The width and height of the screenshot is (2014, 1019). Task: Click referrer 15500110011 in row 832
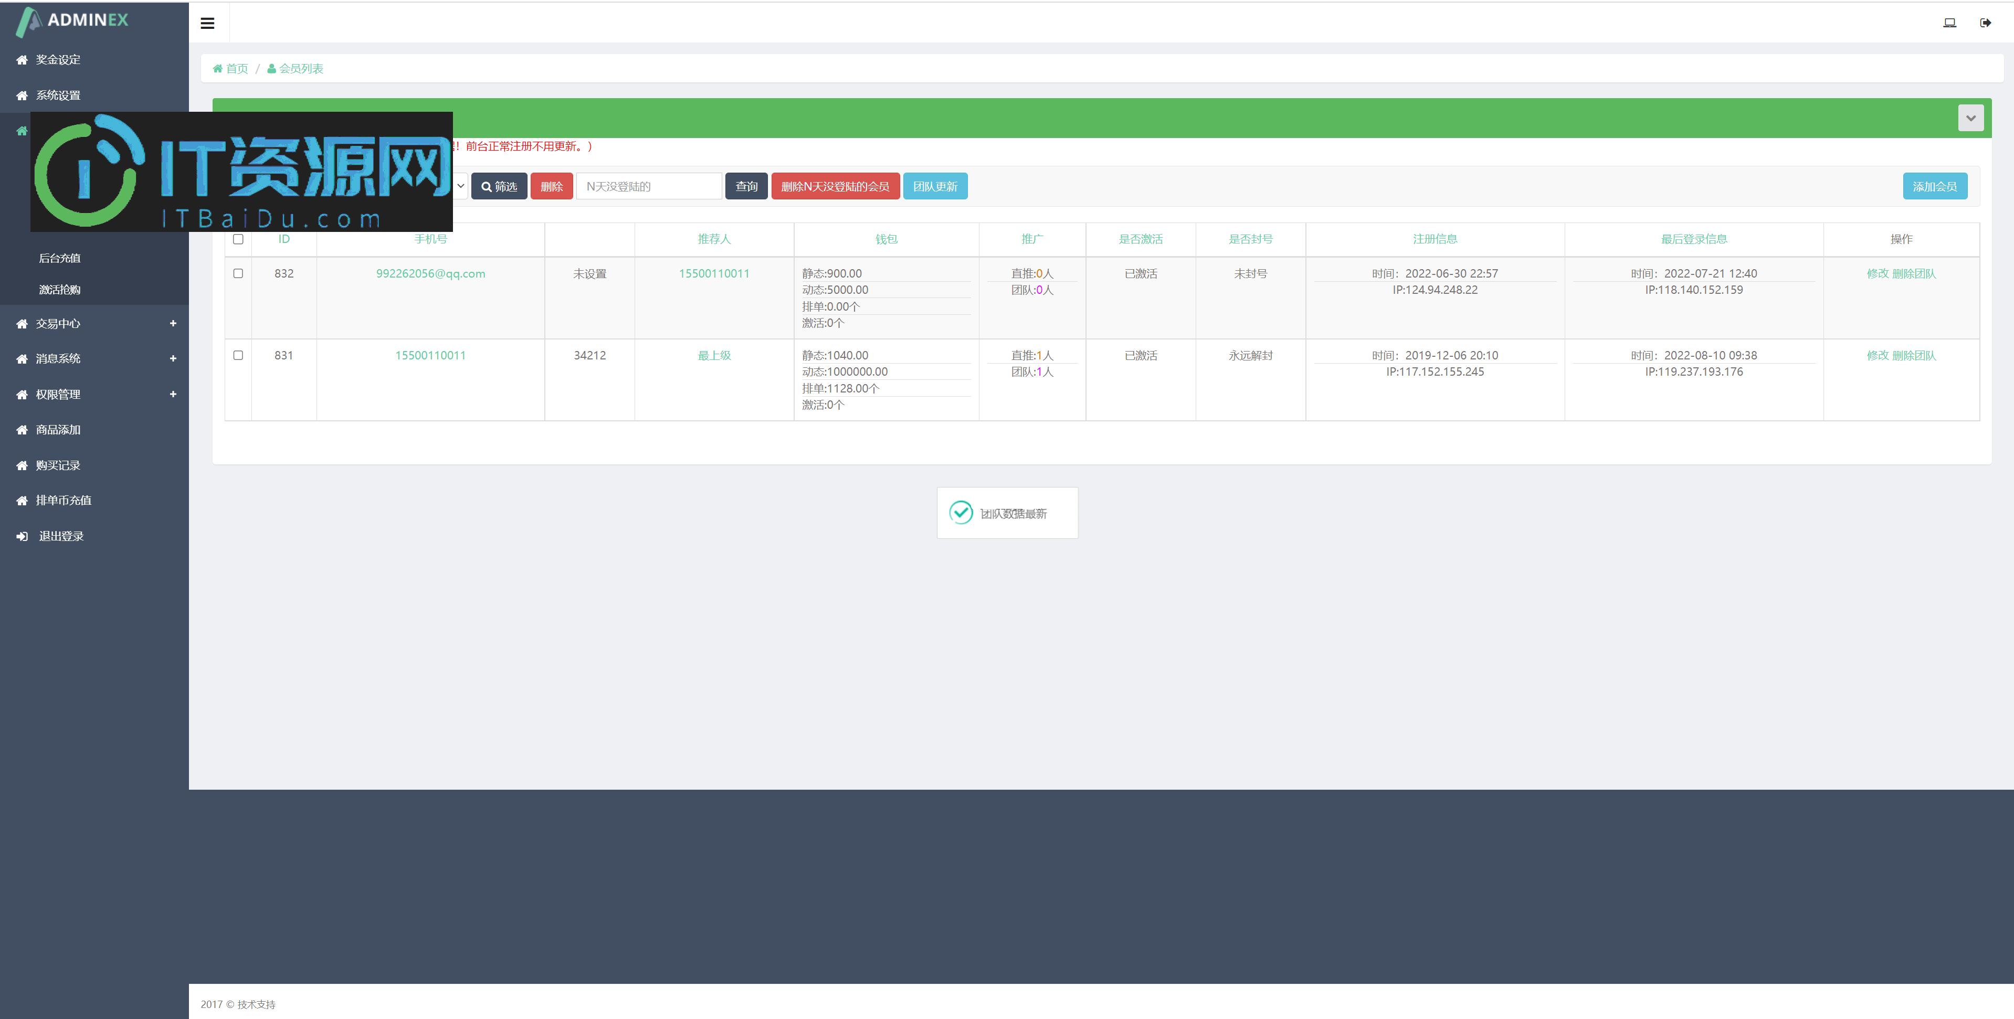[714, 273]
